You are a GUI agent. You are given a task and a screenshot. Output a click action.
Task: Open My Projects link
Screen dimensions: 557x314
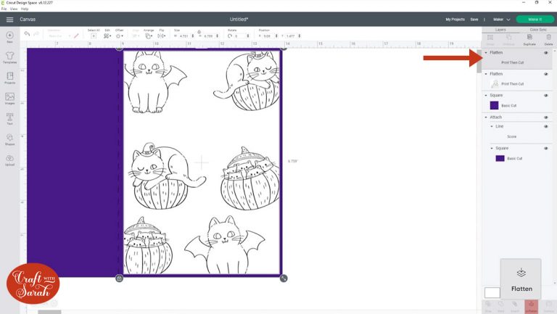455,19
